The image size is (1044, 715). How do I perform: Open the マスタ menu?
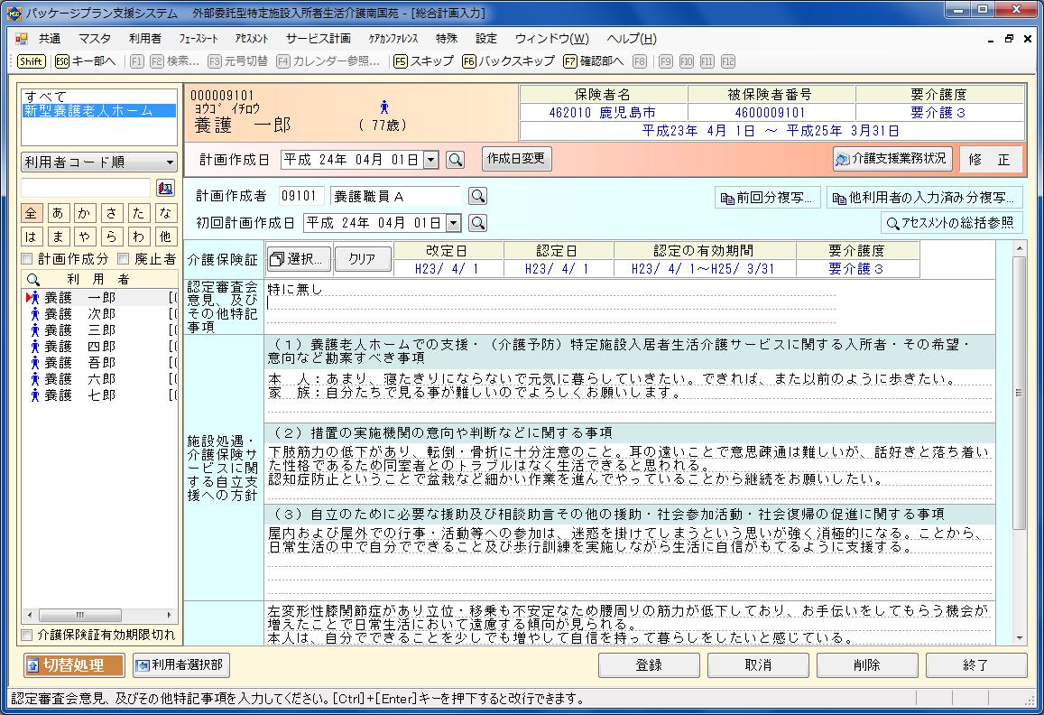point(95,39)
